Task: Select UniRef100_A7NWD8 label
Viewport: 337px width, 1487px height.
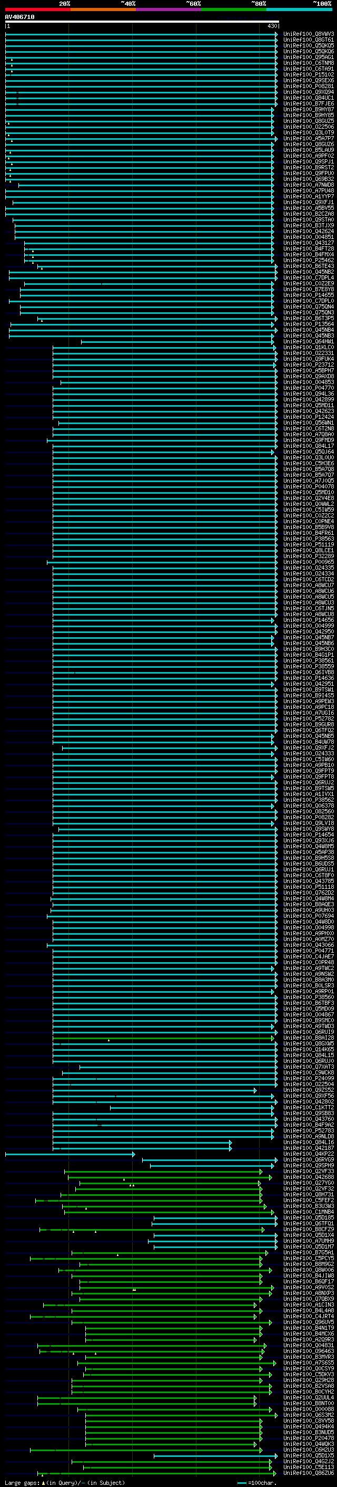Action: tap(308, 185)
